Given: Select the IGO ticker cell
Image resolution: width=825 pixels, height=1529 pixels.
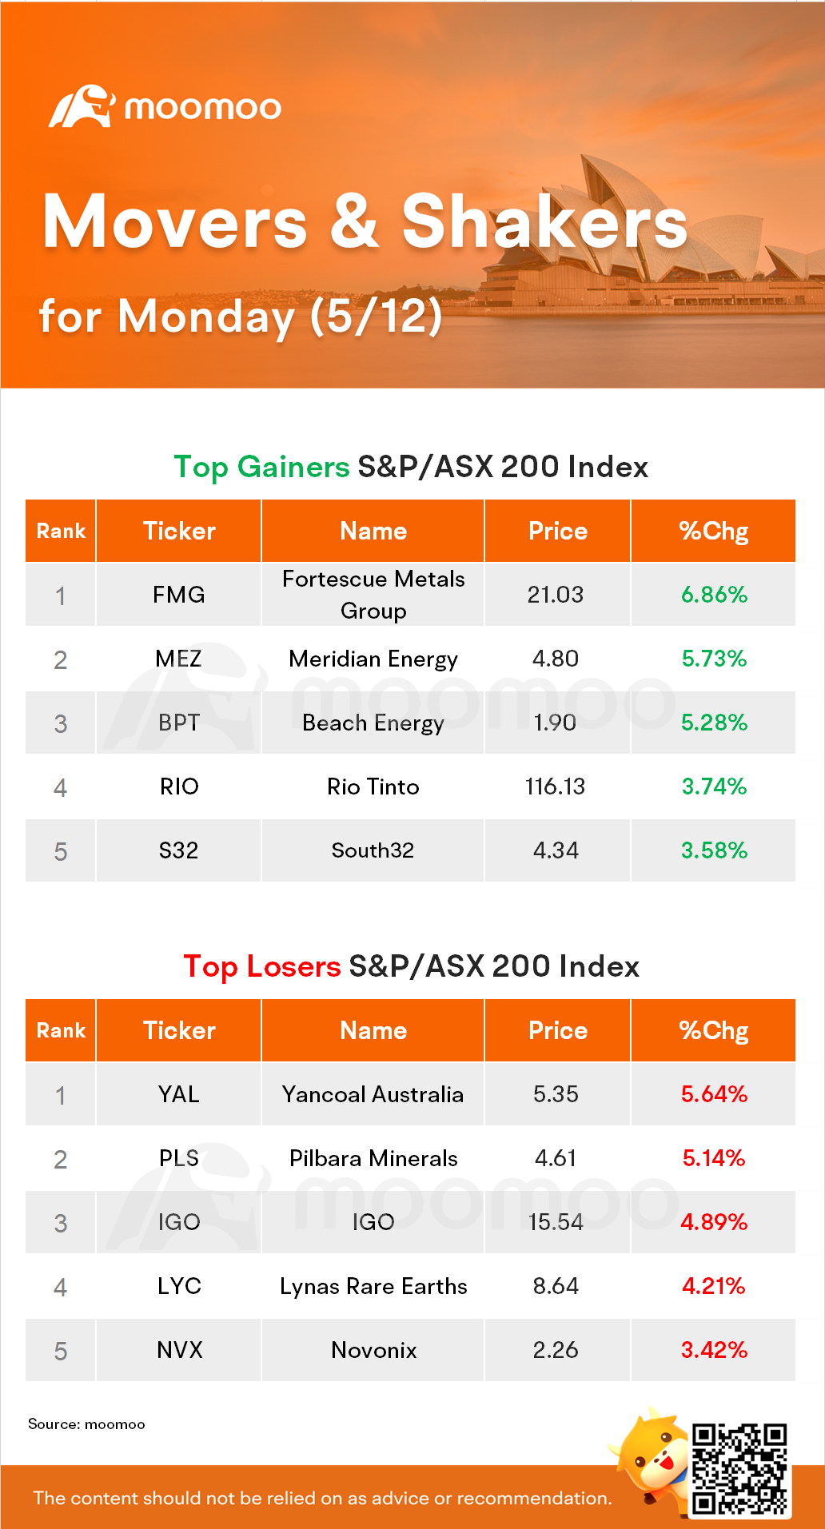Looking at the screenshot, I should click(179, 1222).
